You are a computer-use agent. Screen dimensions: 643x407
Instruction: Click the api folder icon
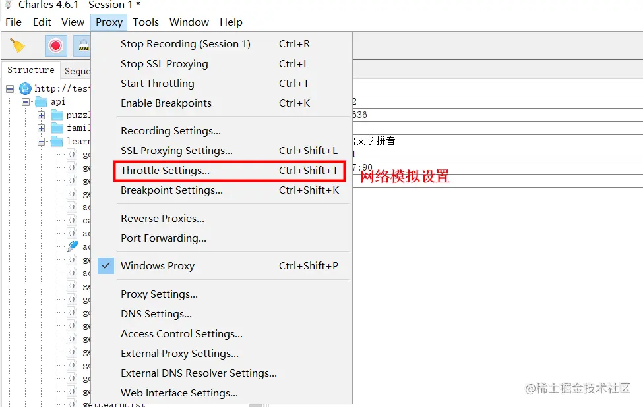41,101
